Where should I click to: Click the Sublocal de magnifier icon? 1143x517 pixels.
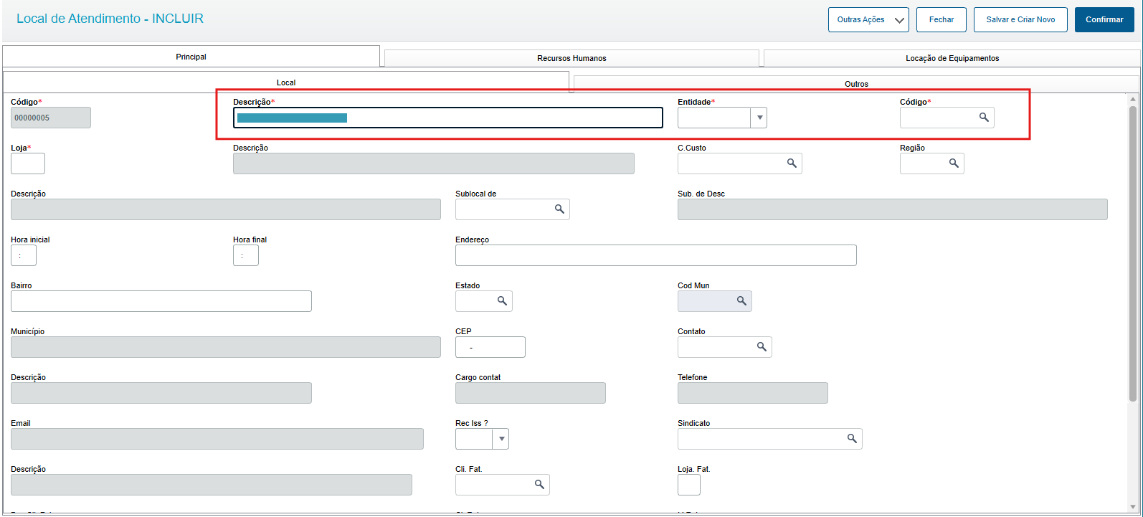[x=559, y=209]
